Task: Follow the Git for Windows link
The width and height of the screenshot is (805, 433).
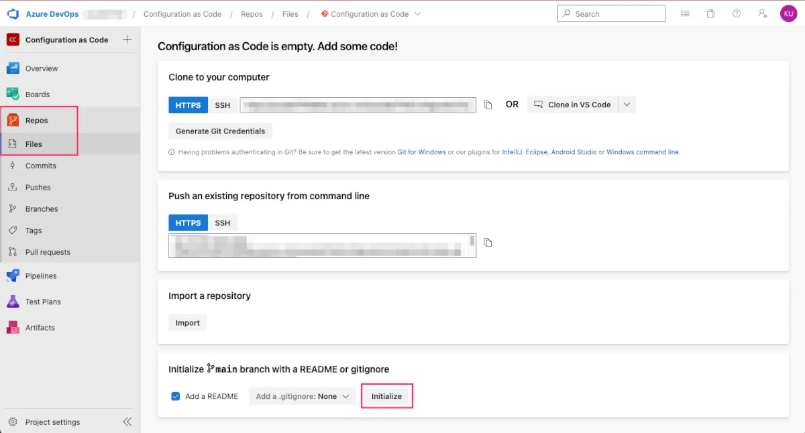Action: pos(421,152)
